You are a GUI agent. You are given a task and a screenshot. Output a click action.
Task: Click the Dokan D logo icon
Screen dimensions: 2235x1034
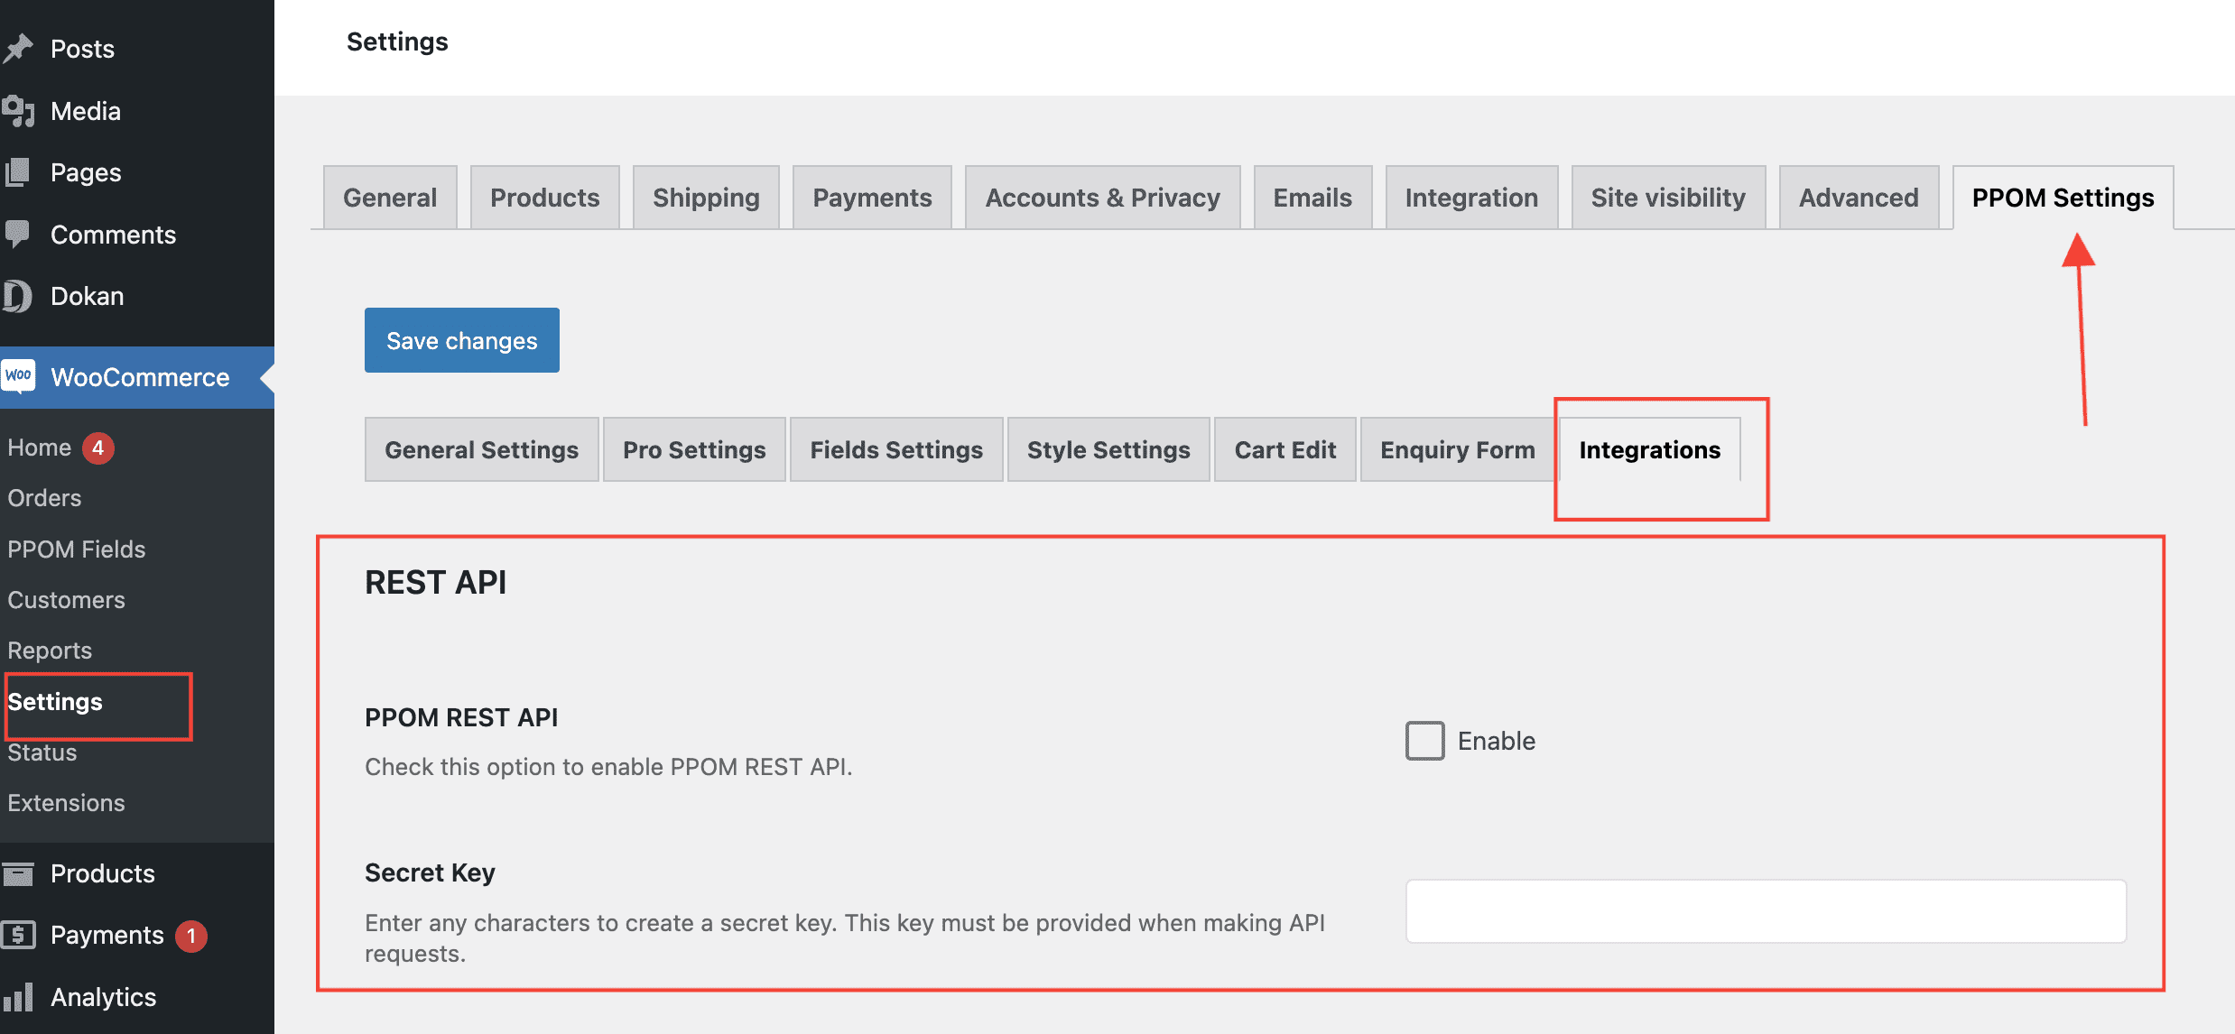(18, 296)
